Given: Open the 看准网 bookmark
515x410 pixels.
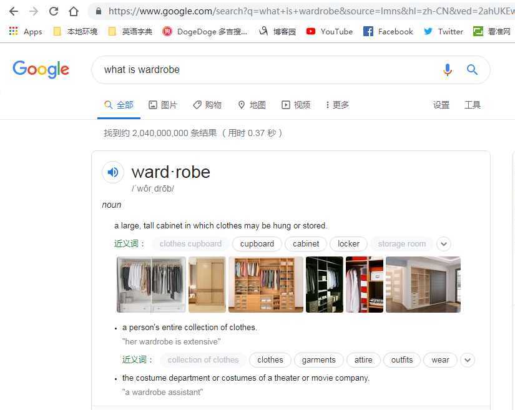Looking at the screenshot, I should tap(492, 31).
